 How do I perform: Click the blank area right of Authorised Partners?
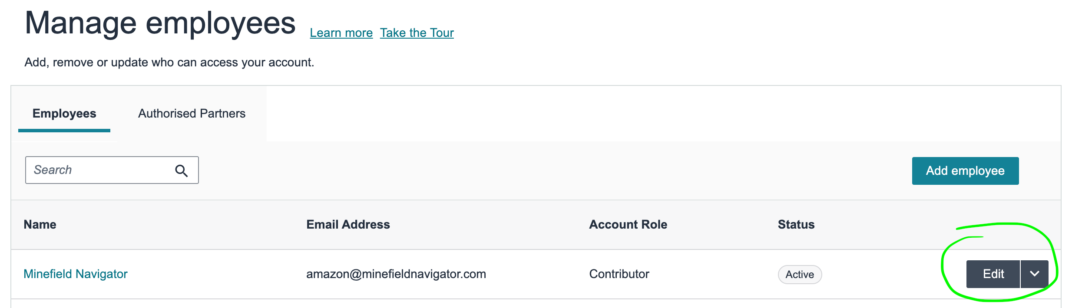click(652, 114)
